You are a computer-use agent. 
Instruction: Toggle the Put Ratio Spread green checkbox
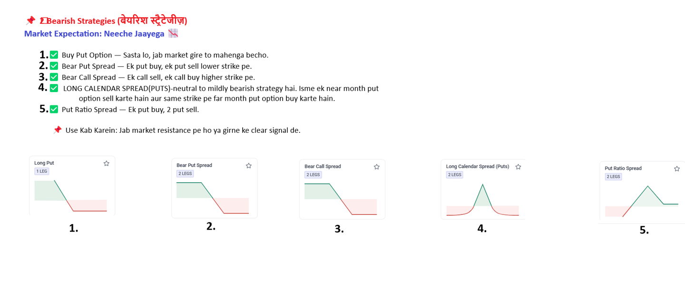(54, 110)
